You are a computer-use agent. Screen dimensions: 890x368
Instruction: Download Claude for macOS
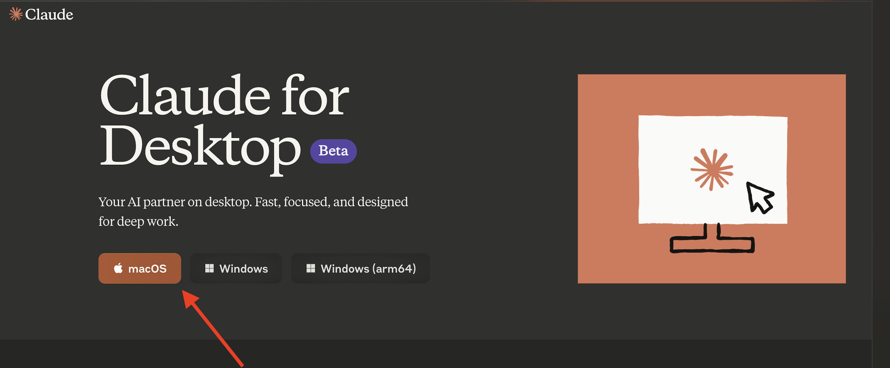[x=140, y=269]
